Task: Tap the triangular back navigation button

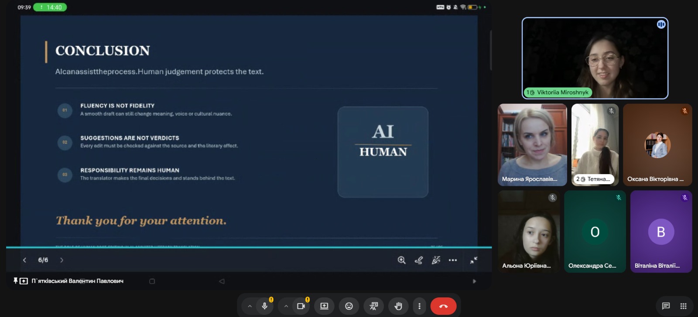Action: click(x=222, y=281)
